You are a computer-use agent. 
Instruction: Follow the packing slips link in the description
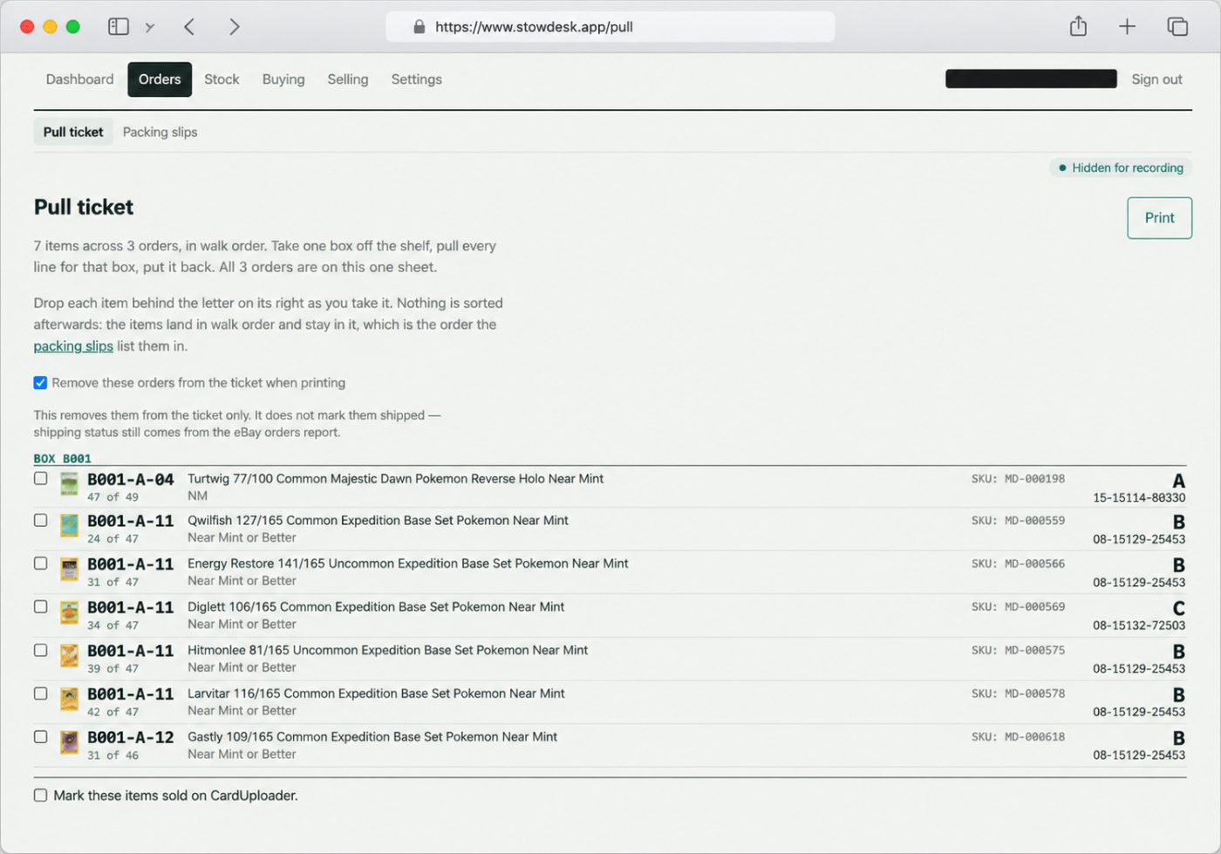[x=73, y=346]
